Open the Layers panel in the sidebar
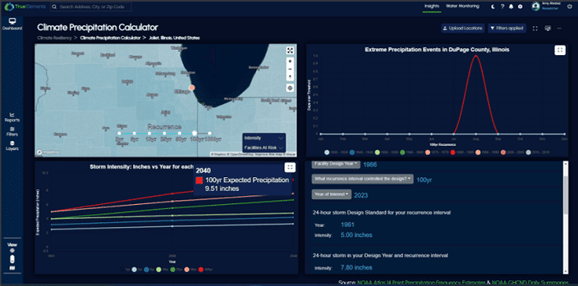The height and width of the screenshot is (286, 578). 12,146
